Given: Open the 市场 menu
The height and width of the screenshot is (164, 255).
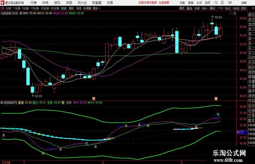Looking at the screenshot, I should pyautogui.click(x=45, y=3).
